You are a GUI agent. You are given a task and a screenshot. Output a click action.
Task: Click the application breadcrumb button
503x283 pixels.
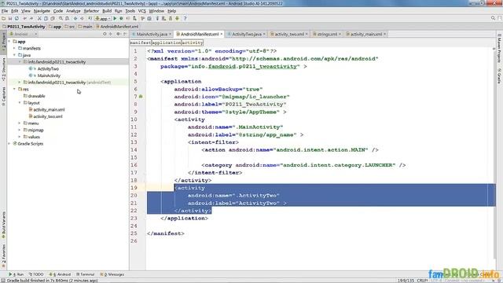(166, 42)
